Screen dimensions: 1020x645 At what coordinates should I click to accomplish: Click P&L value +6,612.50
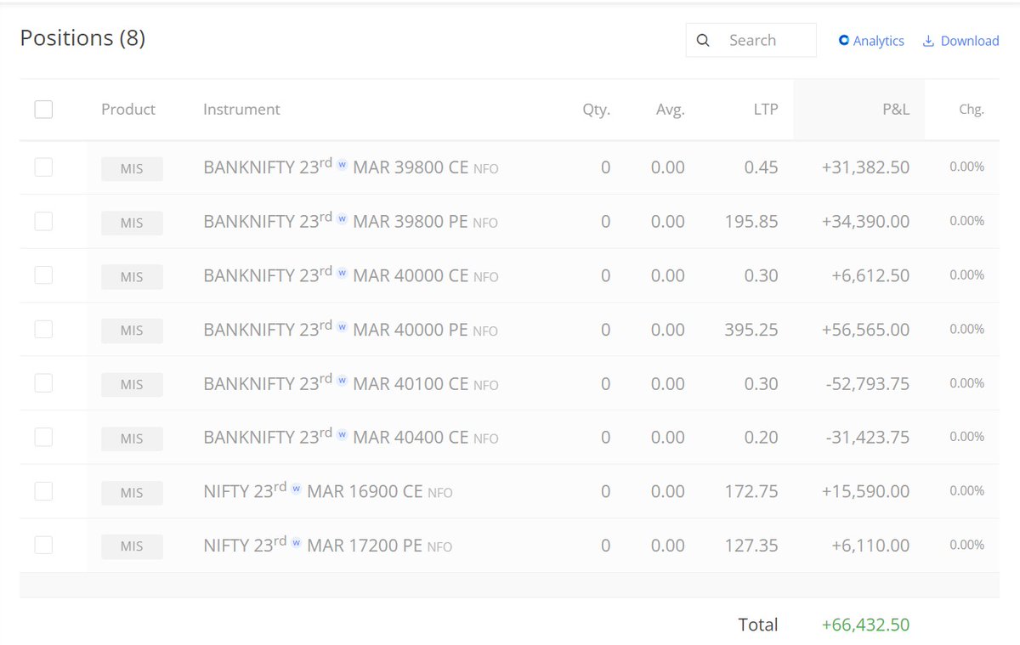pos(871,275)
